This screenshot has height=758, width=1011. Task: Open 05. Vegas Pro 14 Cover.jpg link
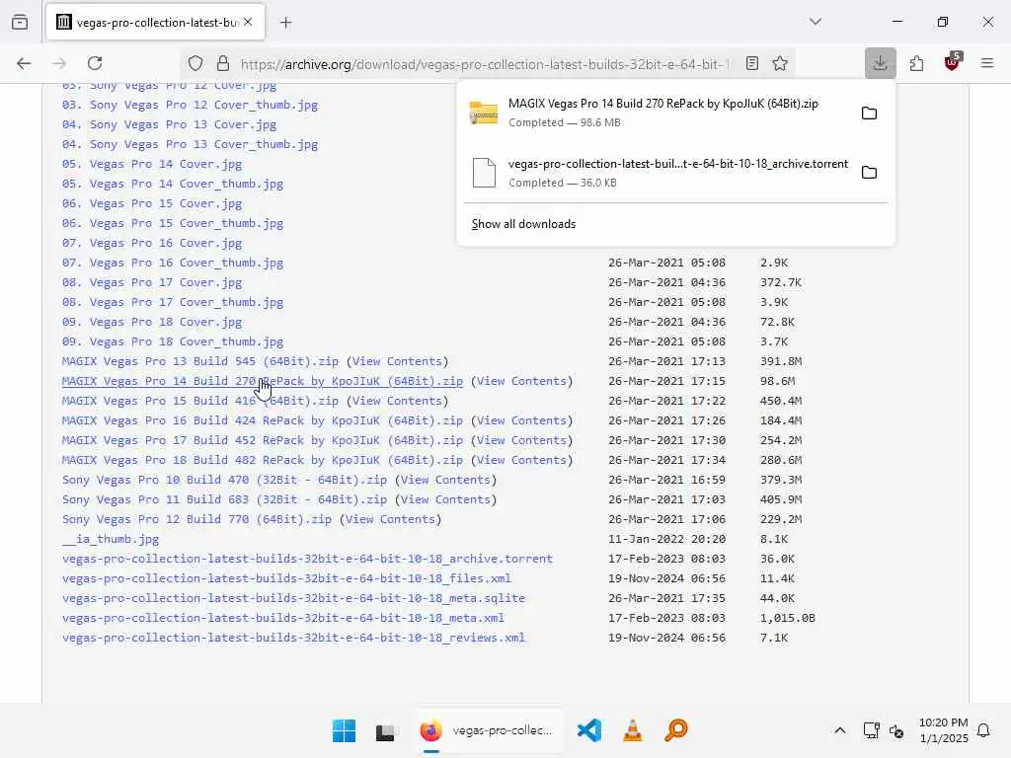tap(152, 164)
